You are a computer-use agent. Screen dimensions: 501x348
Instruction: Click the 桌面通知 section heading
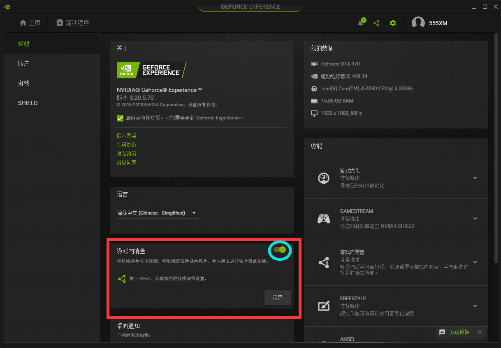pos(128,326)
